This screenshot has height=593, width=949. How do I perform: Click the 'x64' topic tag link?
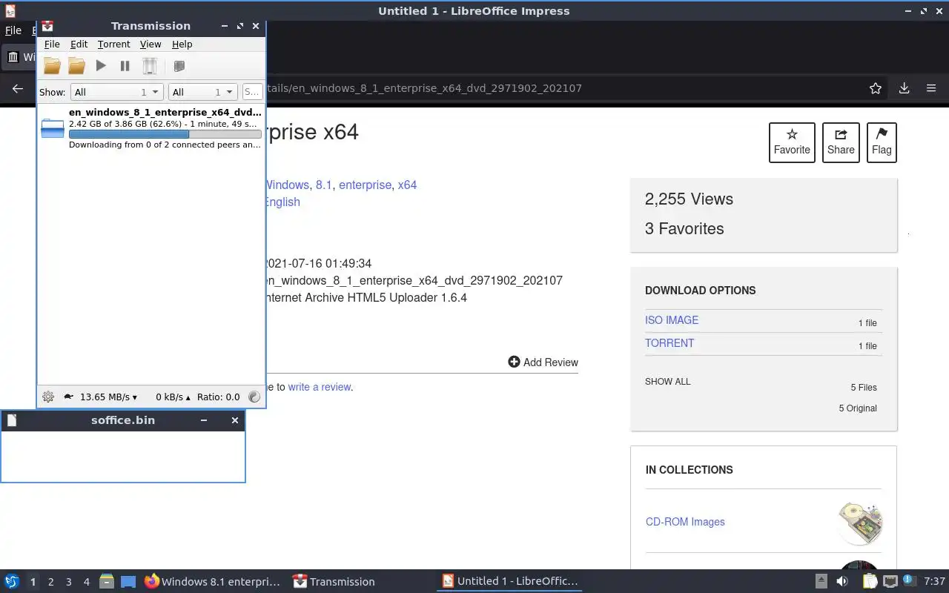[x=407, y=185]
